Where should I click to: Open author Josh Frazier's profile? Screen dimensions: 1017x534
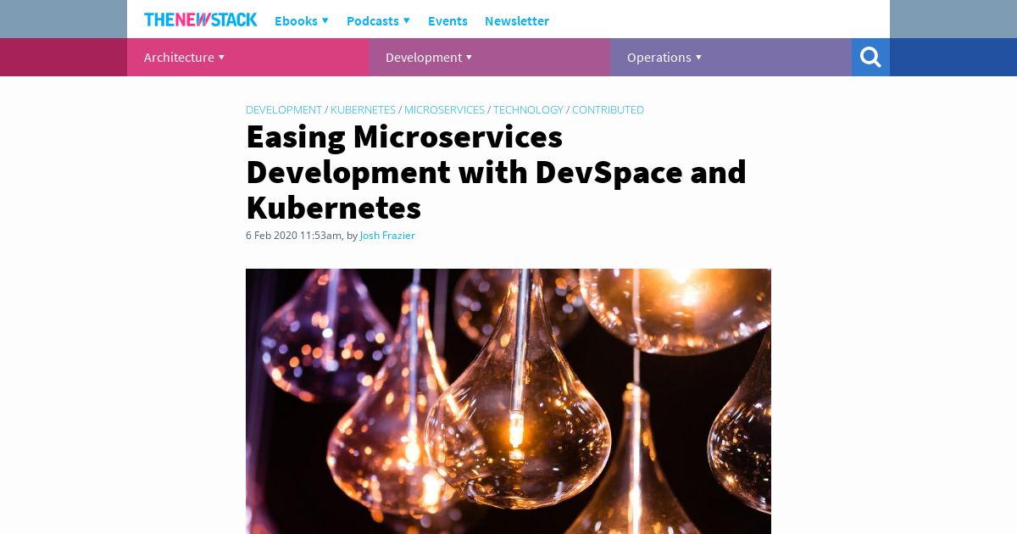(387, 236)
